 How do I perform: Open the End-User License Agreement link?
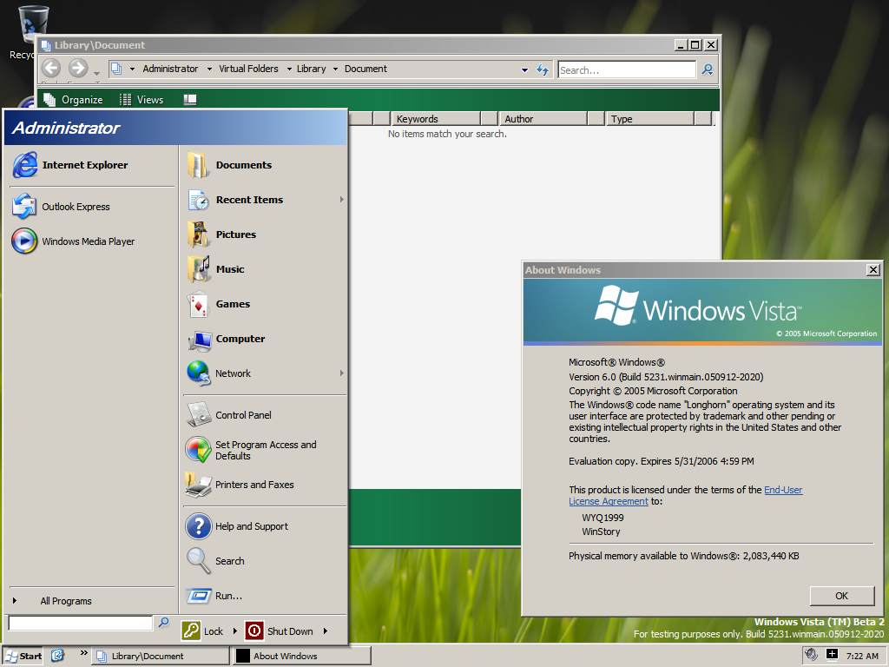(x=782, y=490)
